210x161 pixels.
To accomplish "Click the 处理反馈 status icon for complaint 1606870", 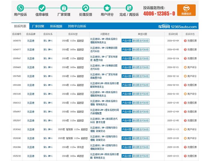I will [185, 41].
